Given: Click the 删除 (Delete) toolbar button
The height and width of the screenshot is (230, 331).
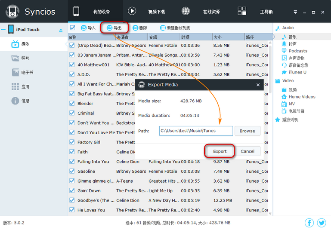Looking at the screenshot, I should click(140, 28).
